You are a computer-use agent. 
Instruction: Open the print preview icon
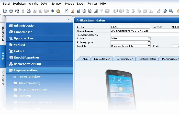[x=5, y=11]
